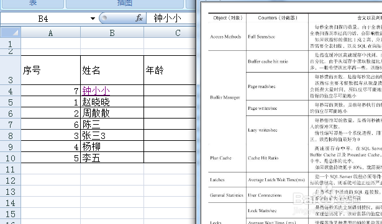Click Buffer Manager cell in document table
This screenshot has width=382, height=224.
[225, 97]
